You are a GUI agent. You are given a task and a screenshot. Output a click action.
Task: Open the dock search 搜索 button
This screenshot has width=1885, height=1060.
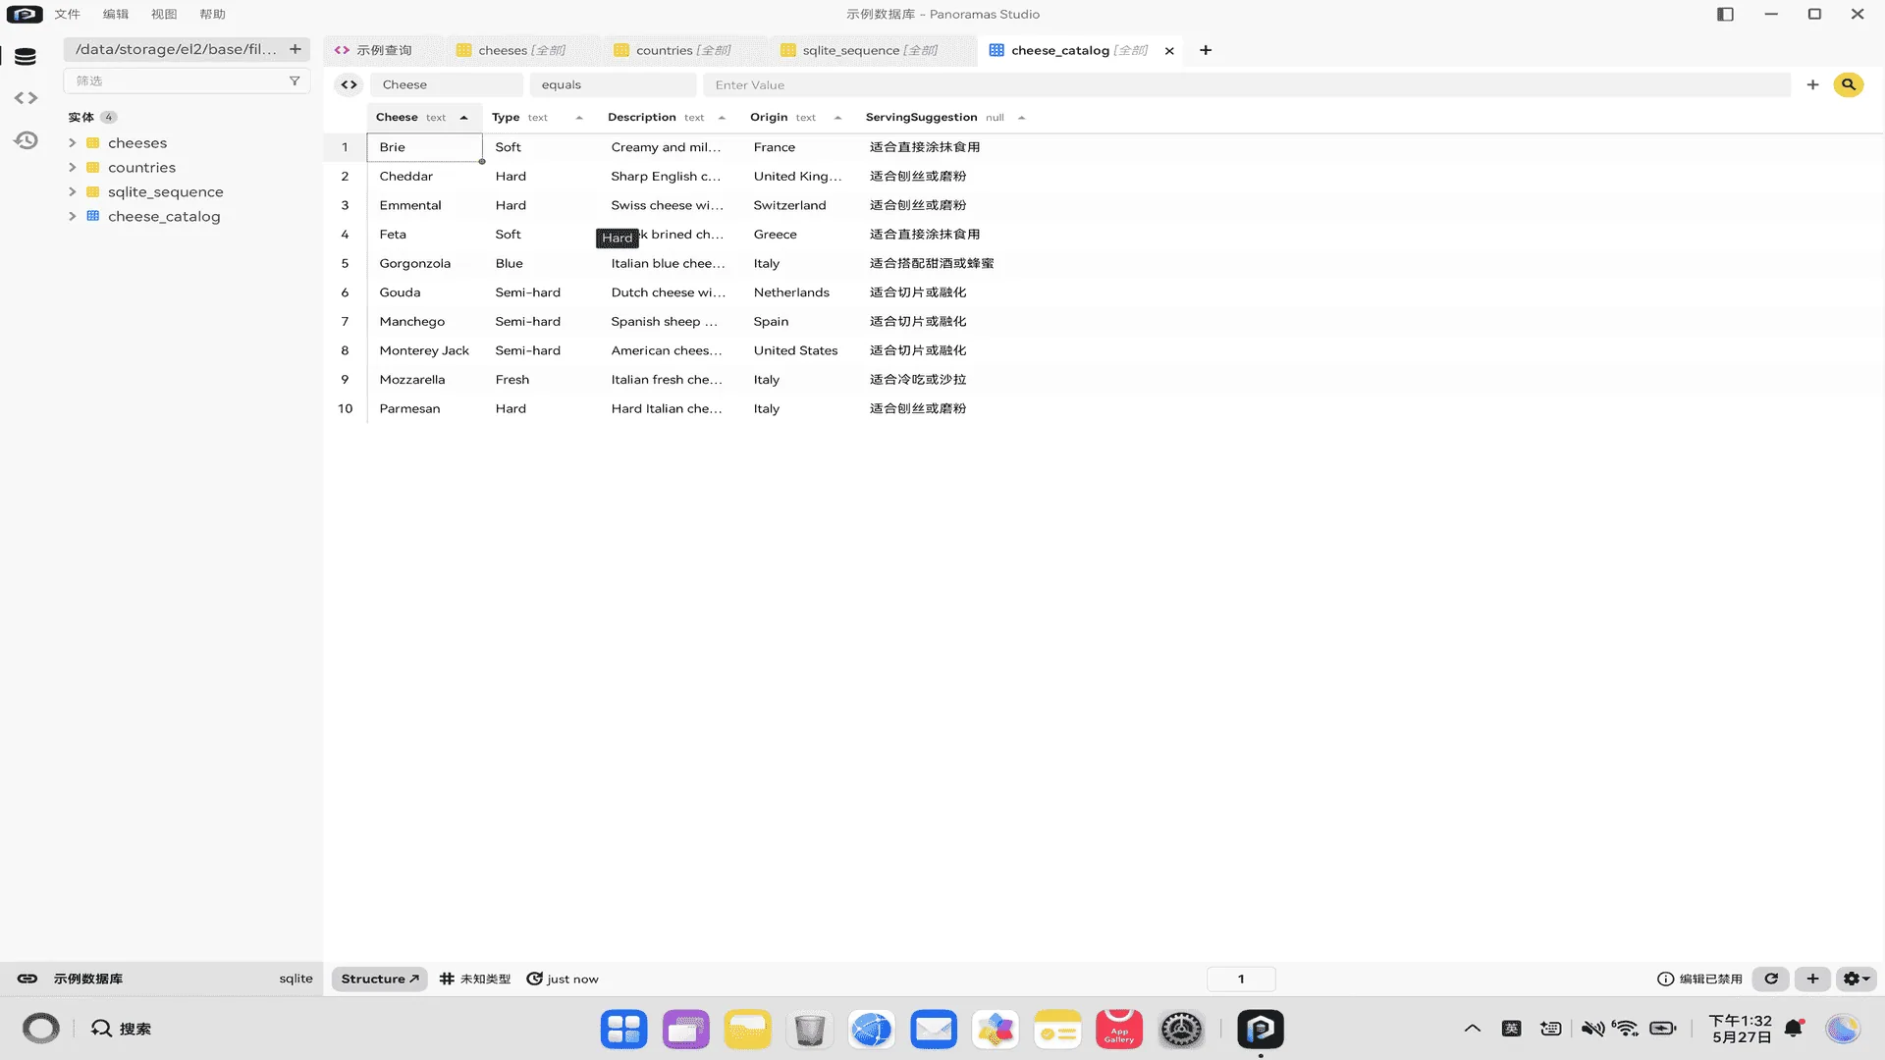[x=122, y=1029]
